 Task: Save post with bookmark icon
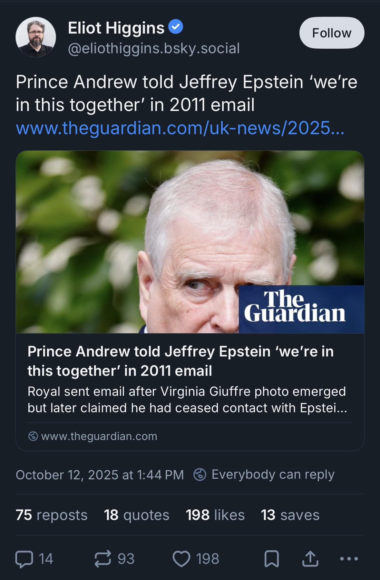(271, 559)
